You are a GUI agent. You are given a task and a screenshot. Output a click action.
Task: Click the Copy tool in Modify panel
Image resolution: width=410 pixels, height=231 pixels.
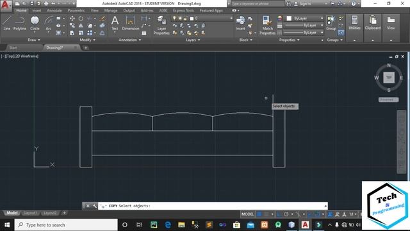(72, 26)
